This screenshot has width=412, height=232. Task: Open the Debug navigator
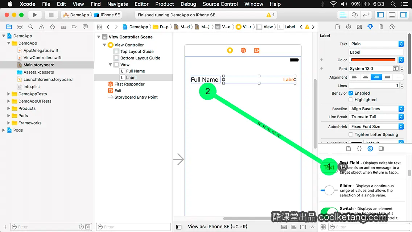(x=63, y=27)
